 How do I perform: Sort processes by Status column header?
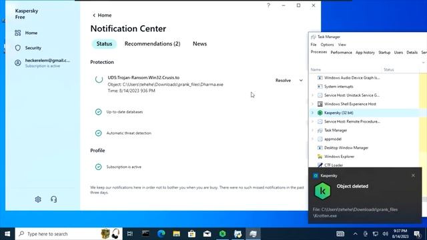(x=389, y=69)
